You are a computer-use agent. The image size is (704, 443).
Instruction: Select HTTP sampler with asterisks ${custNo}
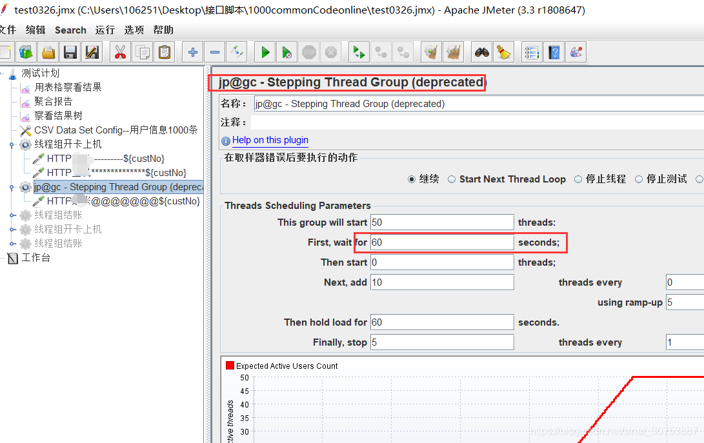[117, 173]
